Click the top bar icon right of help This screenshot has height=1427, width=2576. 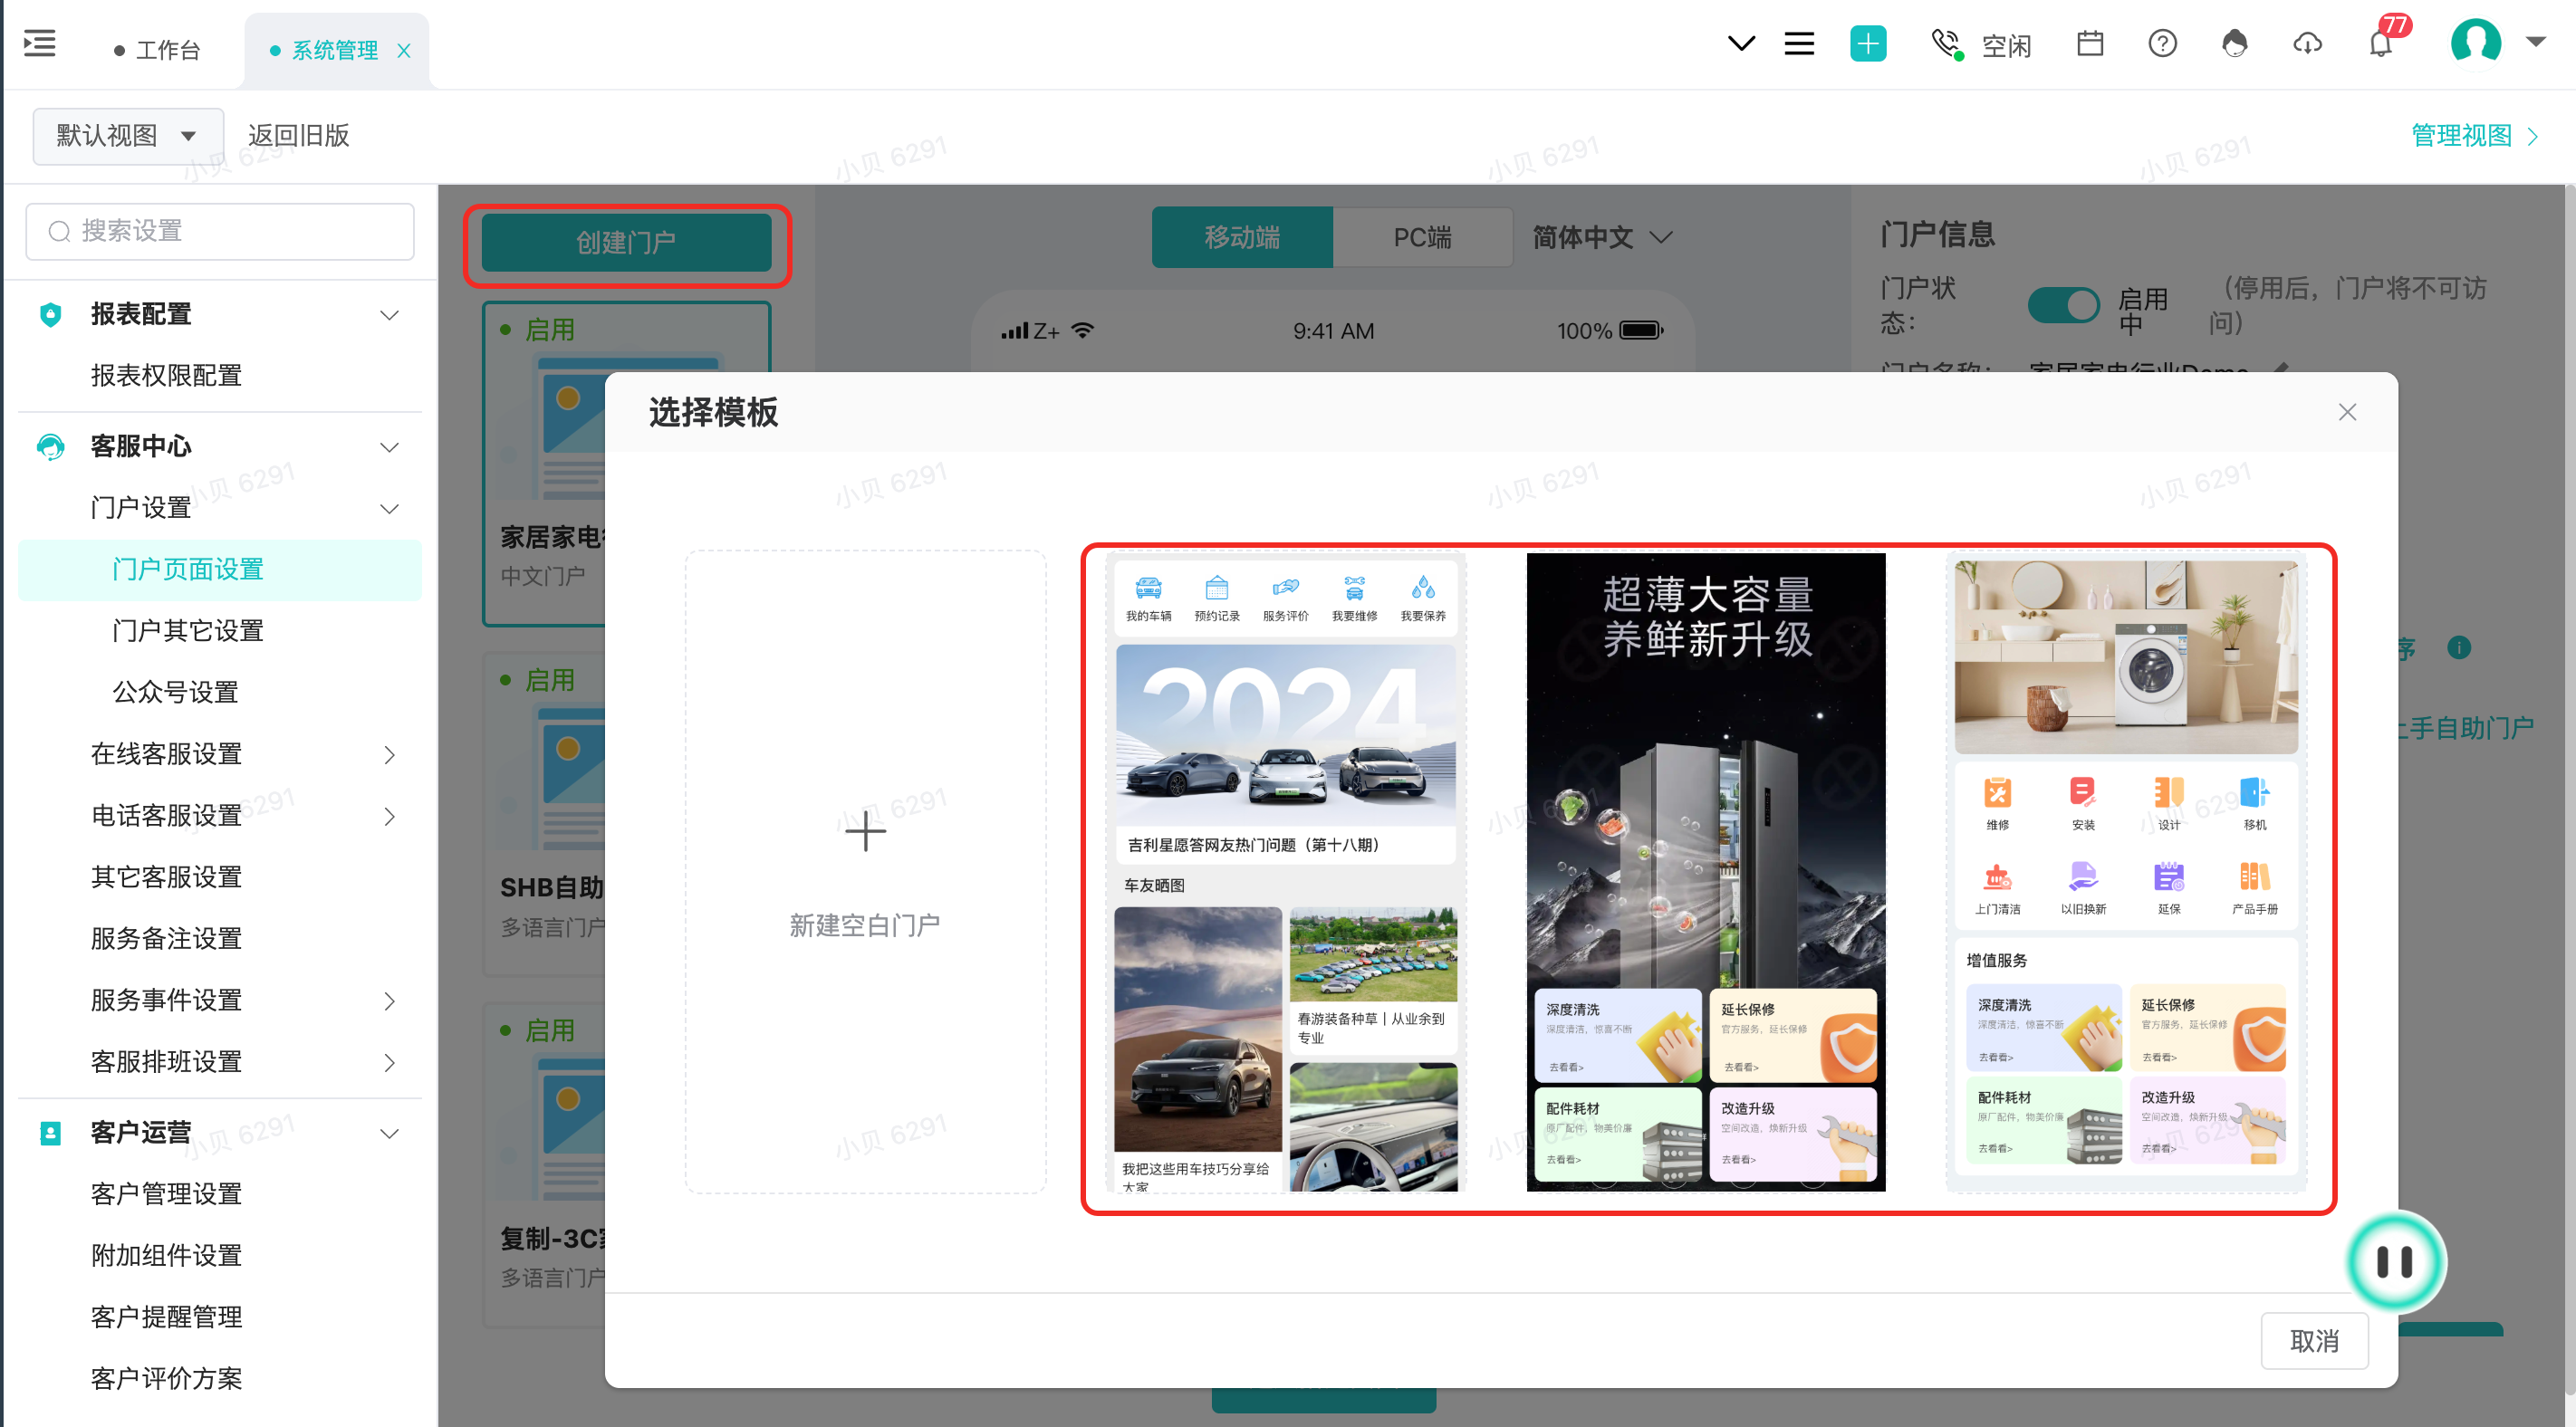[x=2234, y=44]
